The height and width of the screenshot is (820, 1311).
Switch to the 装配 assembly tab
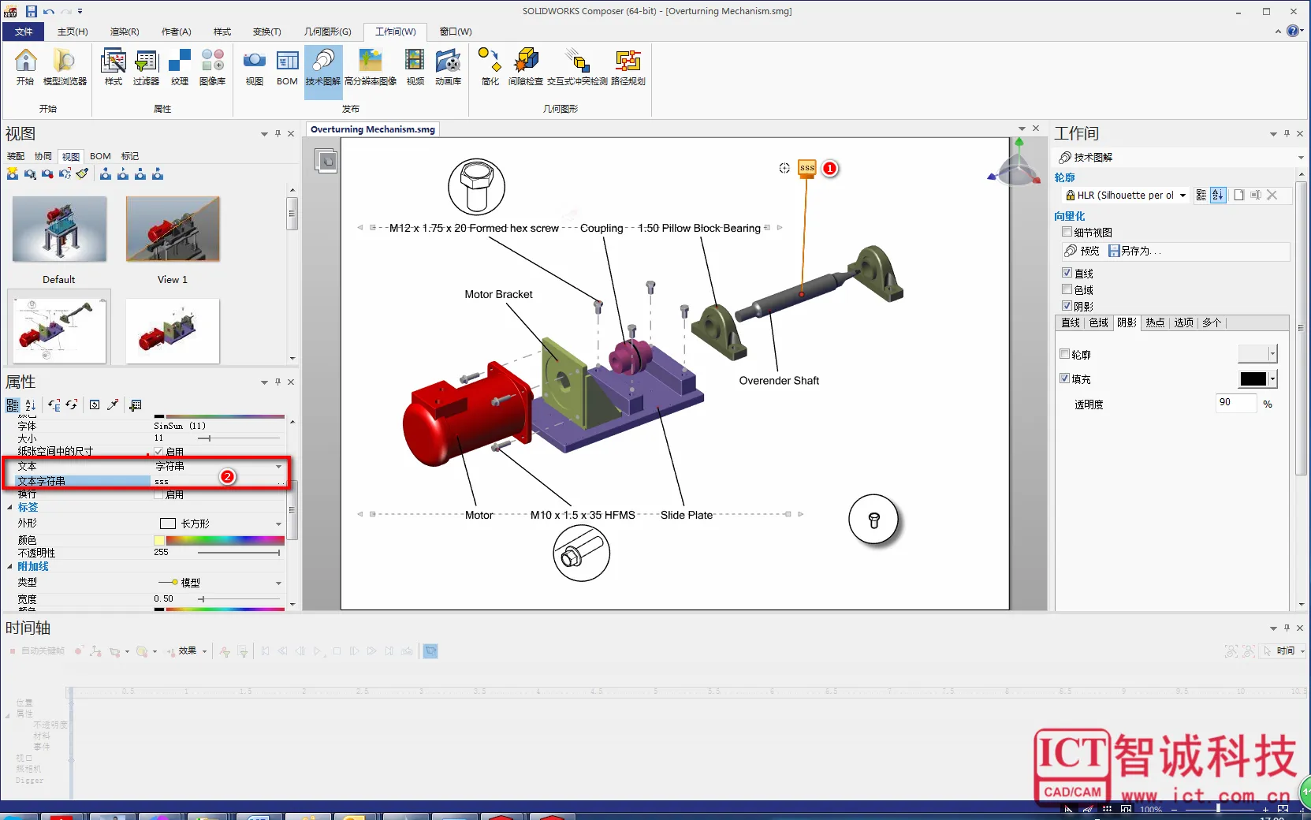click(16, 156)
